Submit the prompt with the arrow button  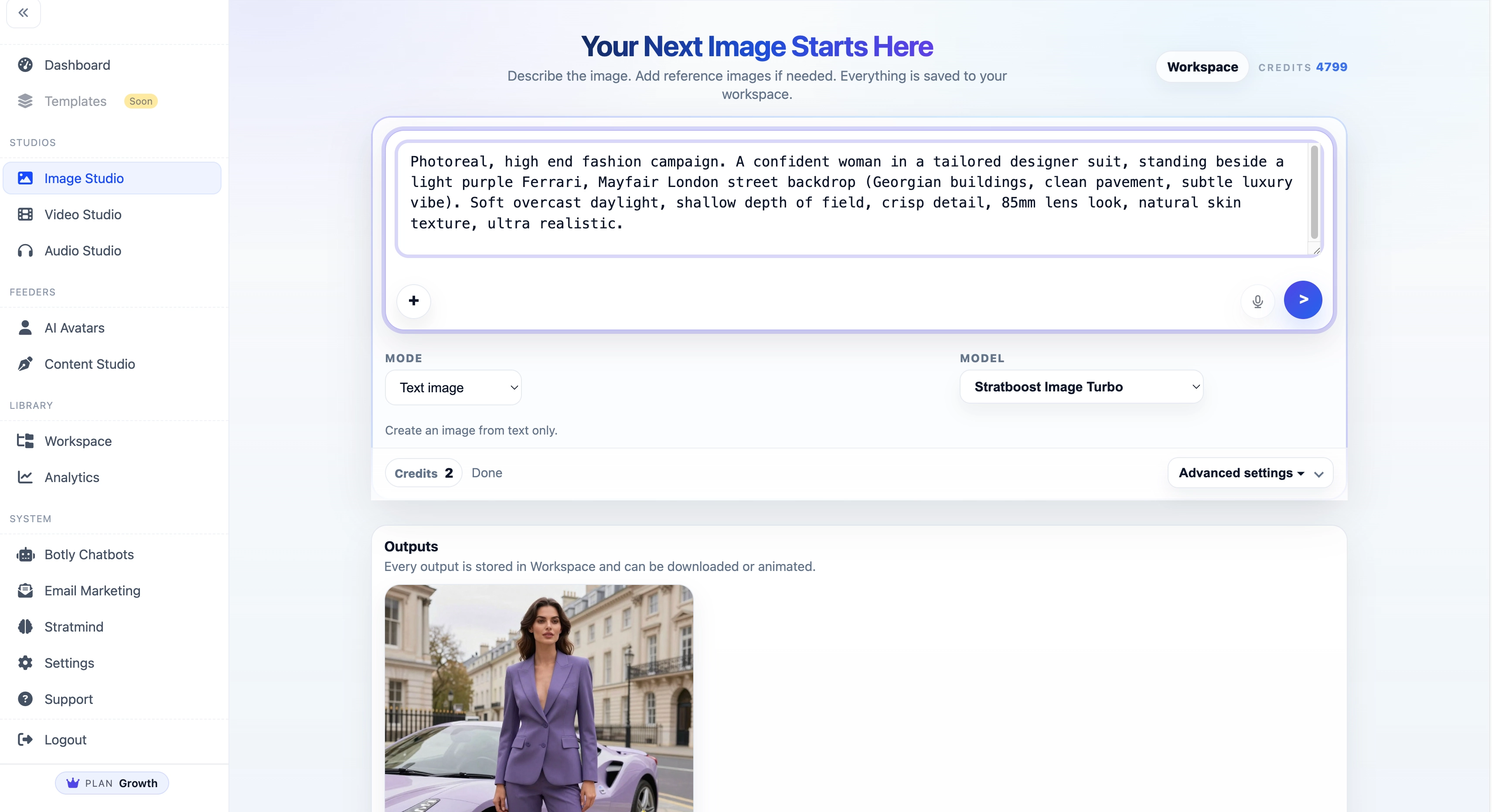tap(1303, 300)
